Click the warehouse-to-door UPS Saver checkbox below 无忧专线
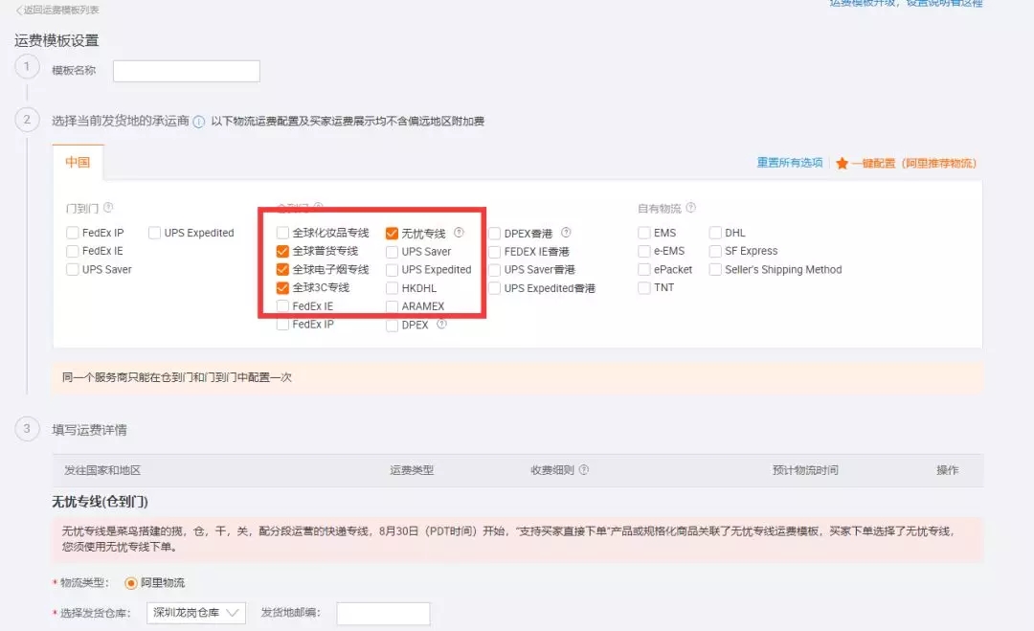Viewport: 1034px width, 631px height. (x=392, y=252)
